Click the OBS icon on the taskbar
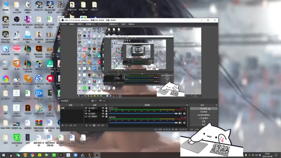Viewport: 281px width, 158px height. (x=97, y=155)
